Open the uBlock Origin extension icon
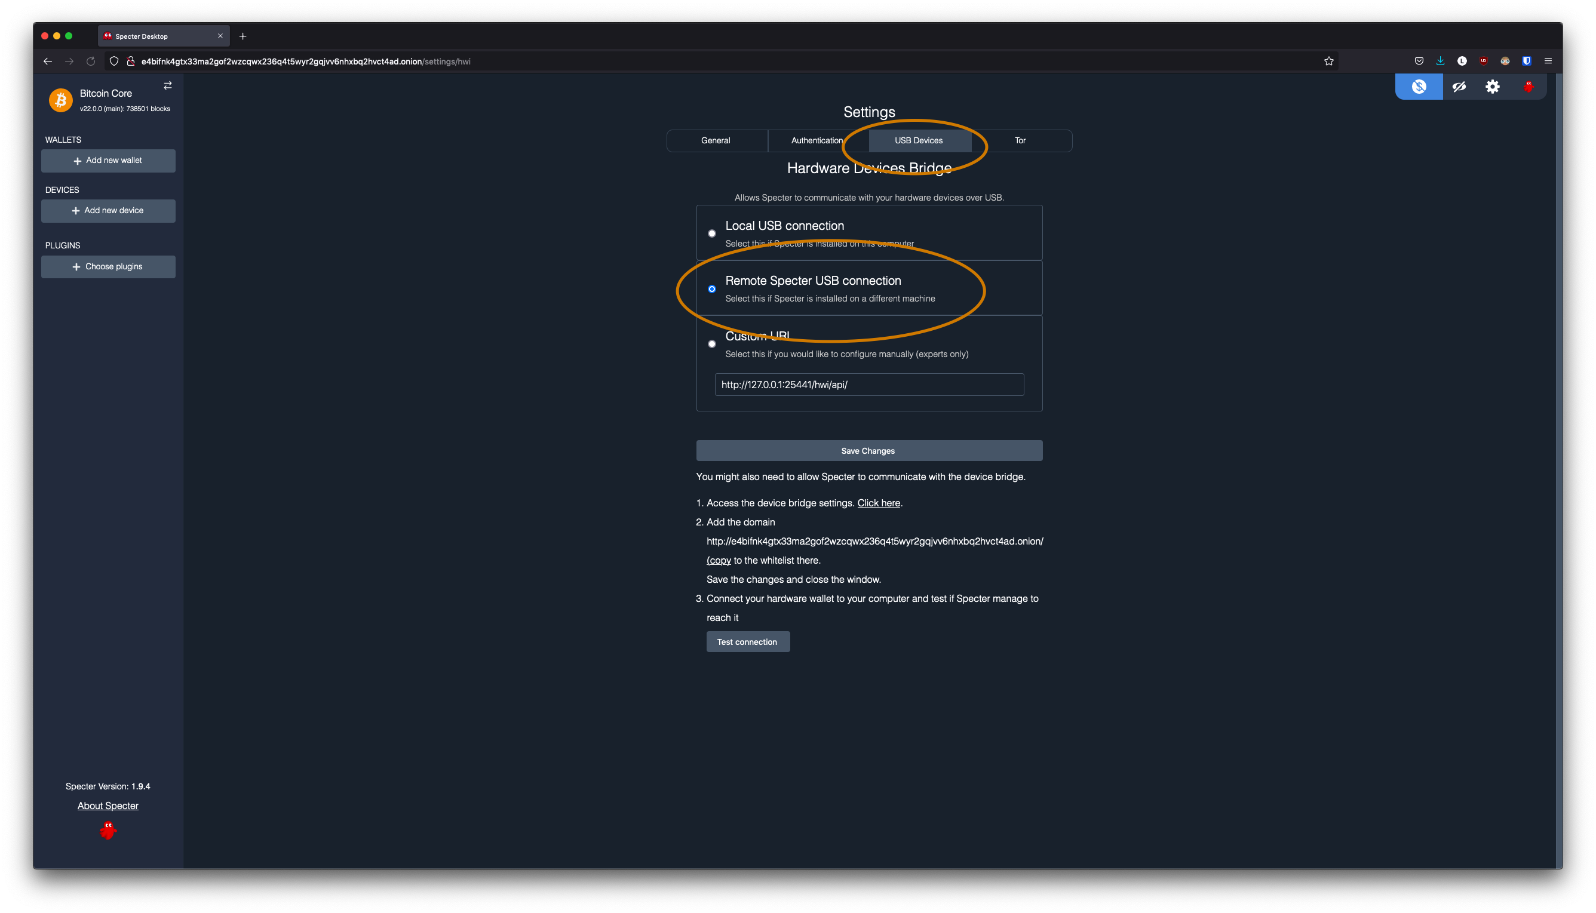Screen dimensions: 1596x913 point(1483,61)
